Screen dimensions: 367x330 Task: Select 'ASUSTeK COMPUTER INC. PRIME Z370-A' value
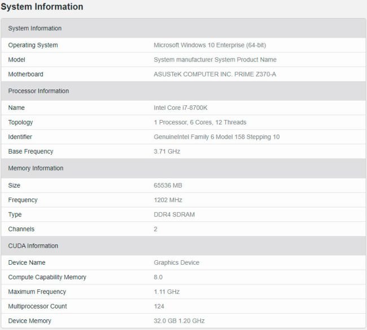pyautogui.click(x=215, y=74)
